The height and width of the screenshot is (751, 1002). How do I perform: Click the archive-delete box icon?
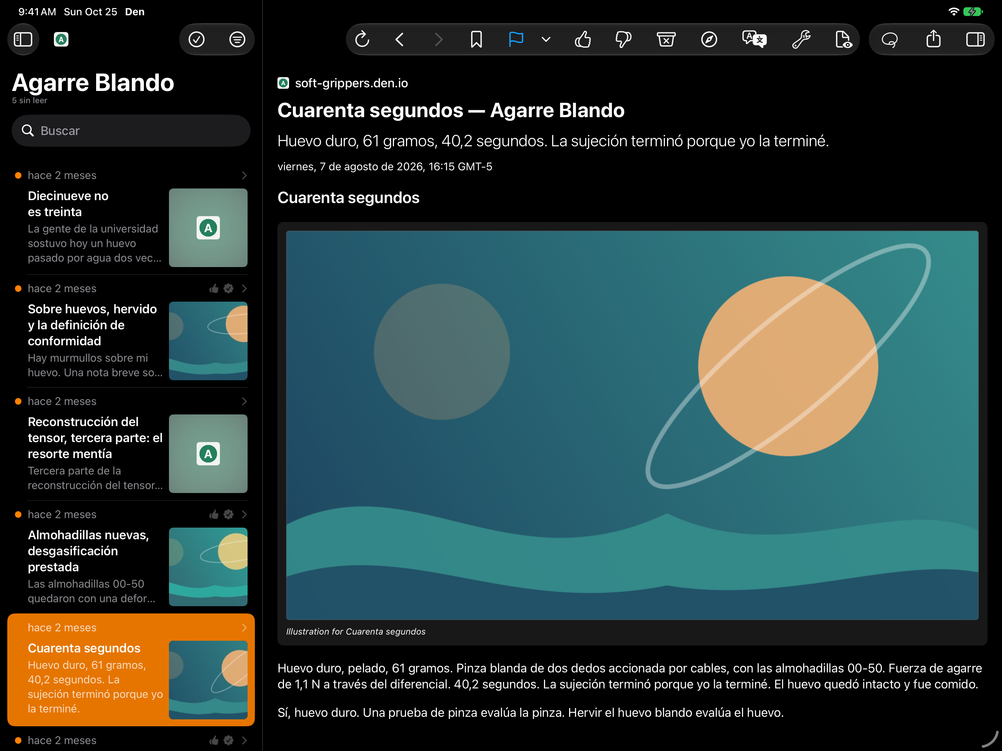coord(666,39)
